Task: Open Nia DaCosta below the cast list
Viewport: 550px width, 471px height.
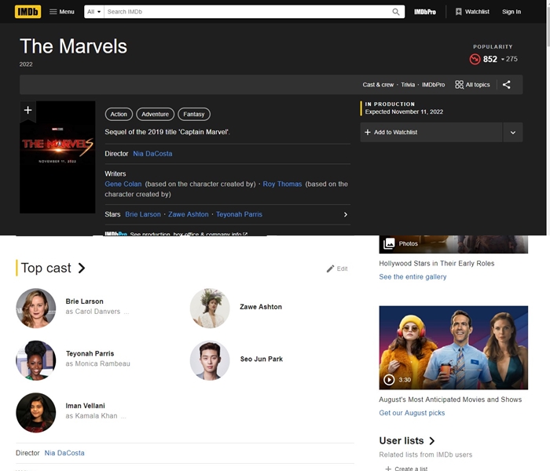Action: pyautogui.click(x=64, y=453)
